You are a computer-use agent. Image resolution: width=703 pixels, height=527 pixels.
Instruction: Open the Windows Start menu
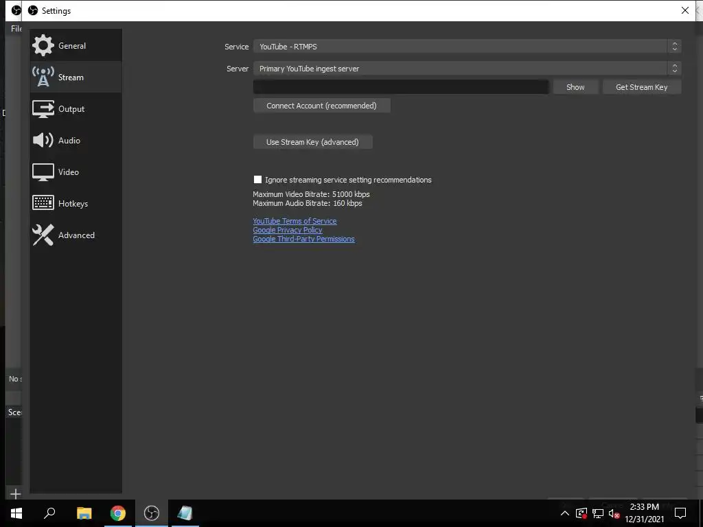16,513
